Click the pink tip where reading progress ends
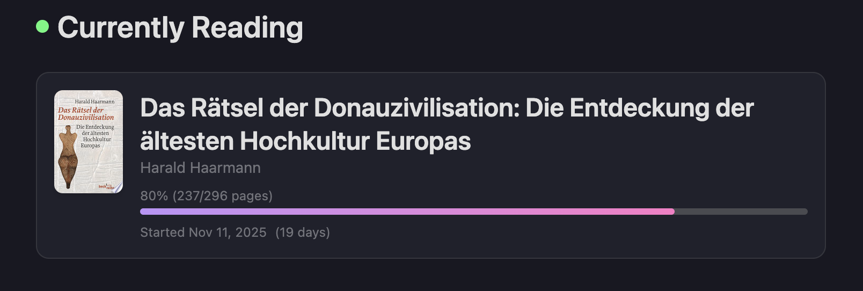863x291 pixels. point(670,212)
